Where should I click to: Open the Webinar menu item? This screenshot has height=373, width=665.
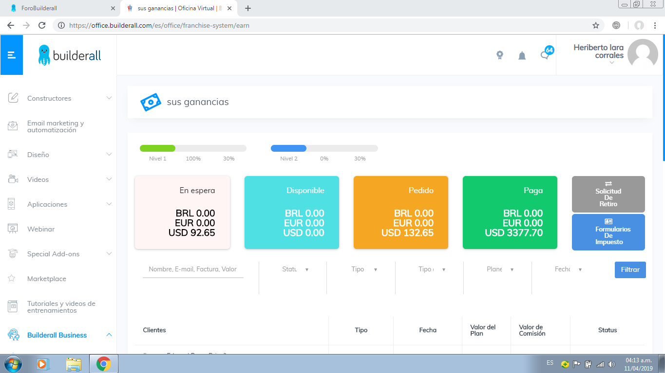click(41, 229)
